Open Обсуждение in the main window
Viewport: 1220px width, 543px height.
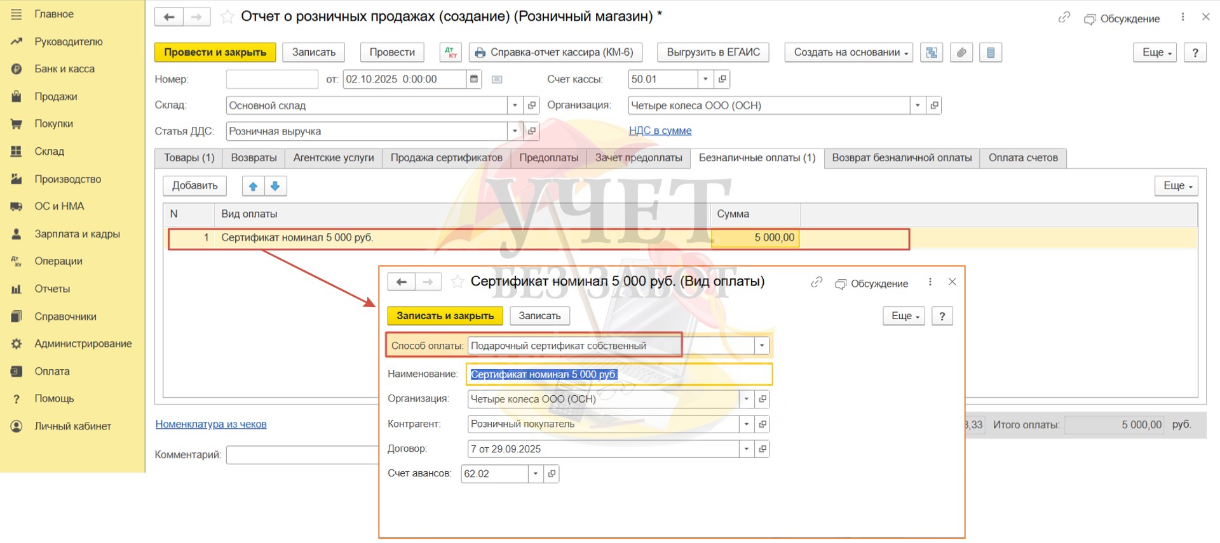pos(1122,18)
